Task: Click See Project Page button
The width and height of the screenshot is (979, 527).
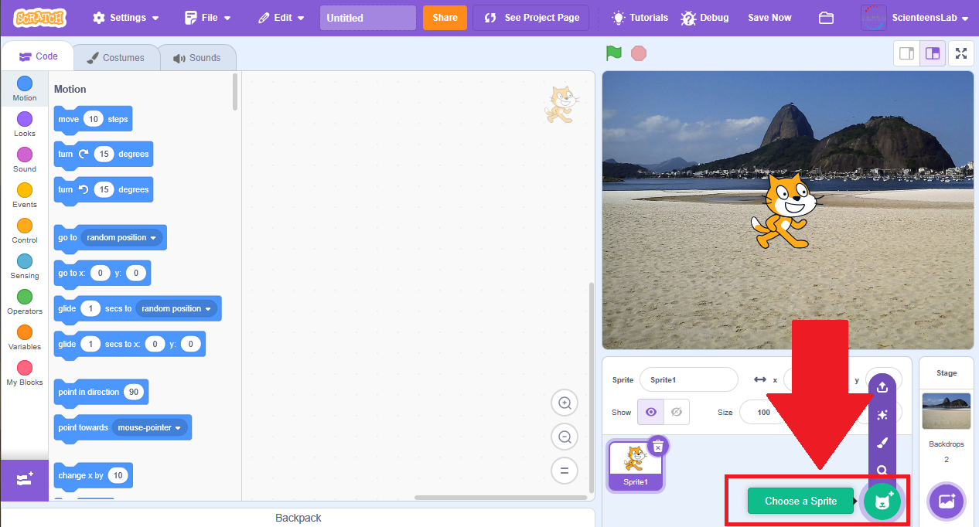Action: [531, 18]
